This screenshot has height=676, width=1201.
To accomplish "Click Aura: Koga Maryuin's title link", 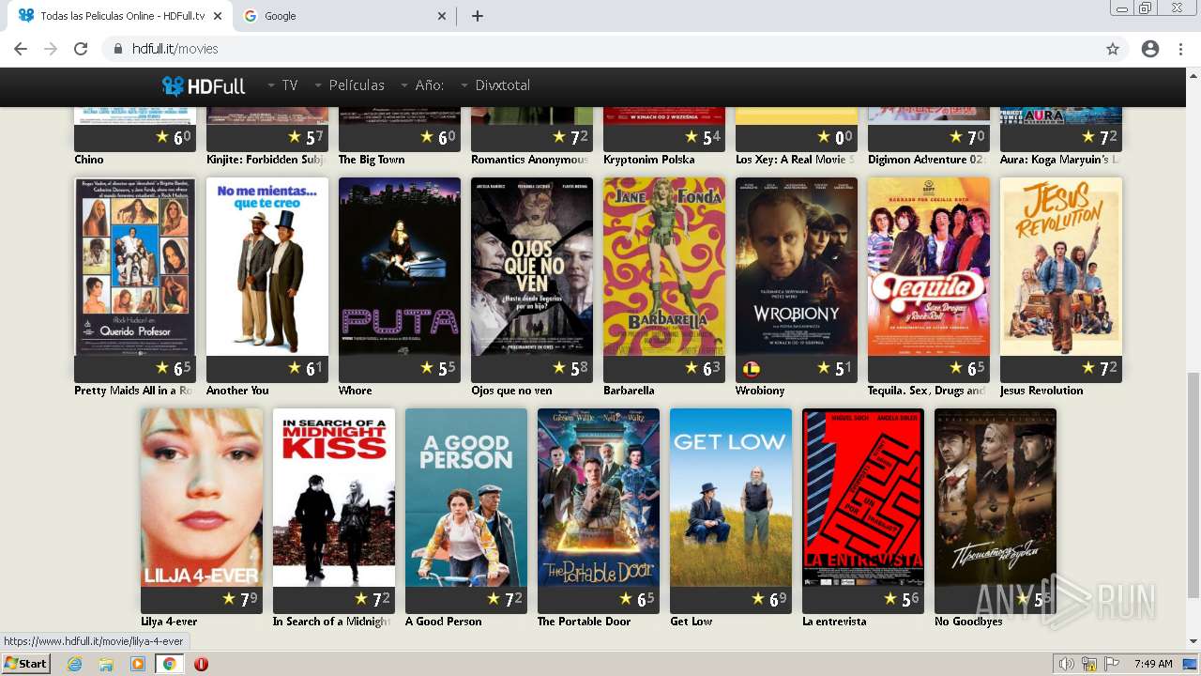I will pyautogui.click(x=1059, y=160).
